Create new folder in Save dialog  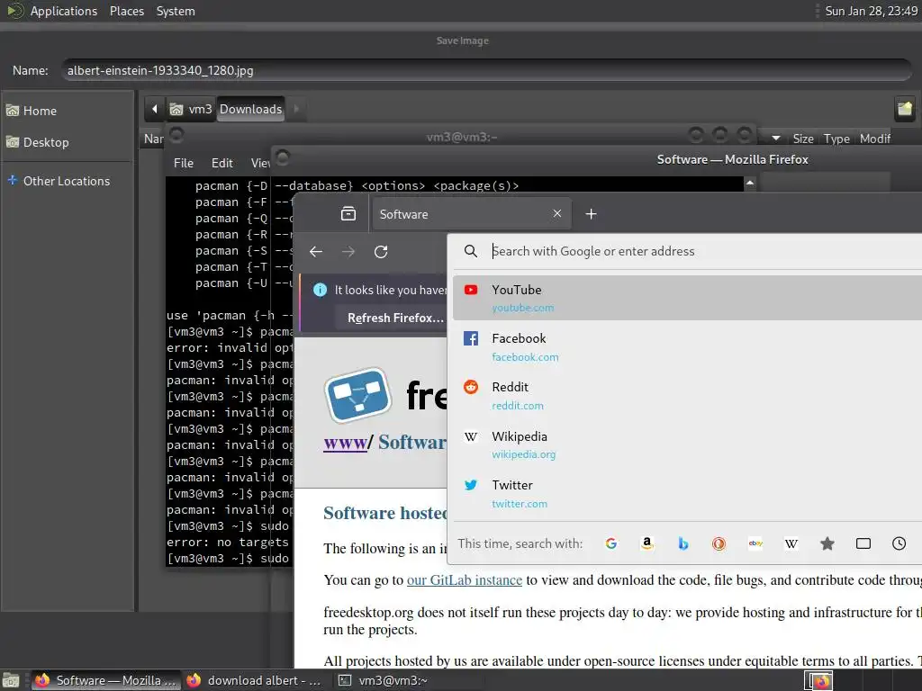904,109
